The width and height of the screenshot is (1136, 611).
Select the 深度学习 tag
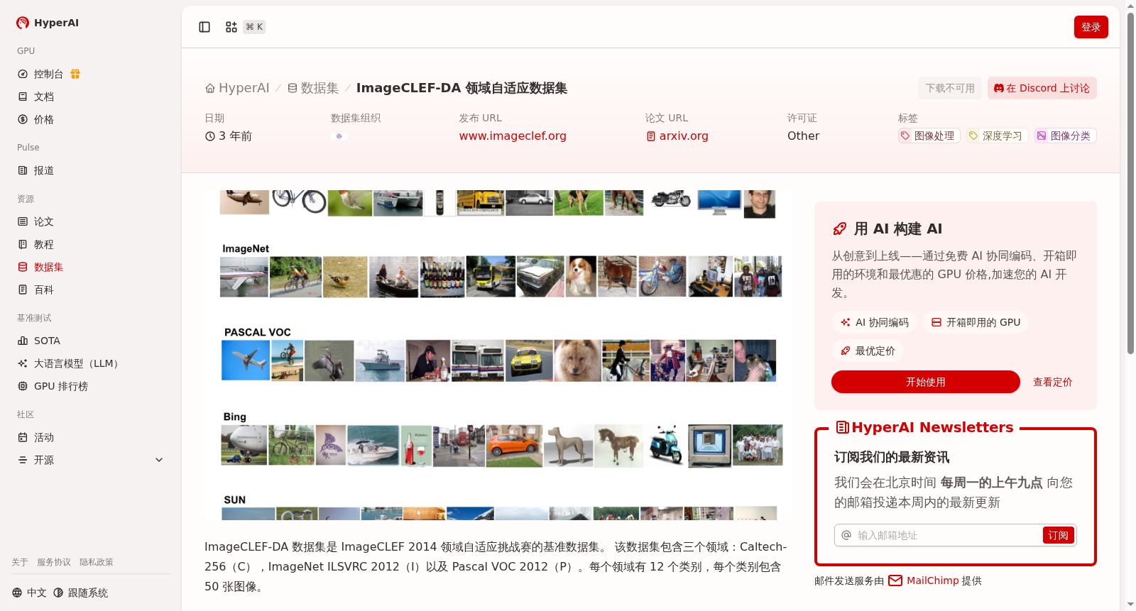(998, 136)
